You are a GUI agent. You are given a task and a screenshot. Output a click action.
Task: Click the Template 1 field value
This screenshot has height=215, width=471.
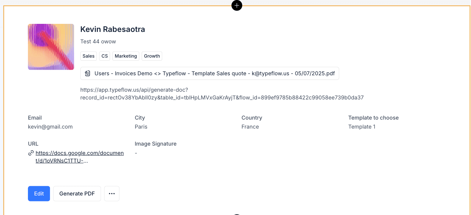(362, 127)
